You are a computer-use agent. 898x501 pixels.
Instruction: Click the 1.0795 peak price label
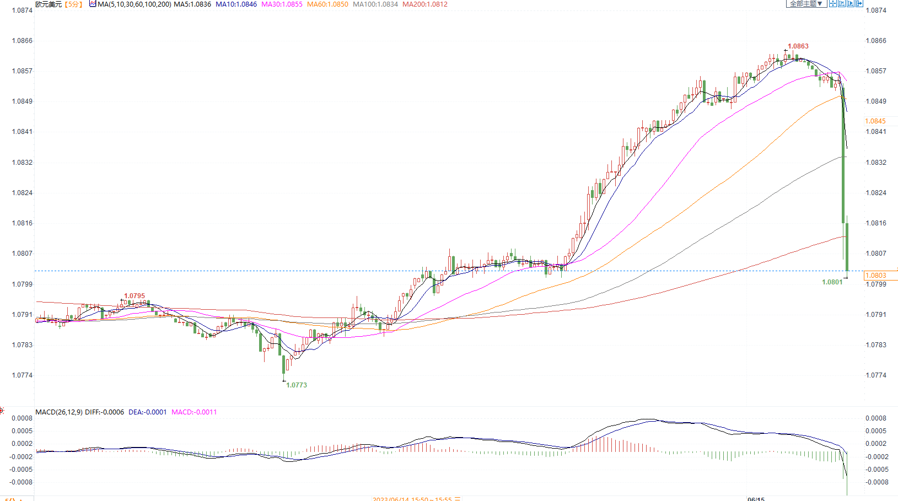[135, 296]
